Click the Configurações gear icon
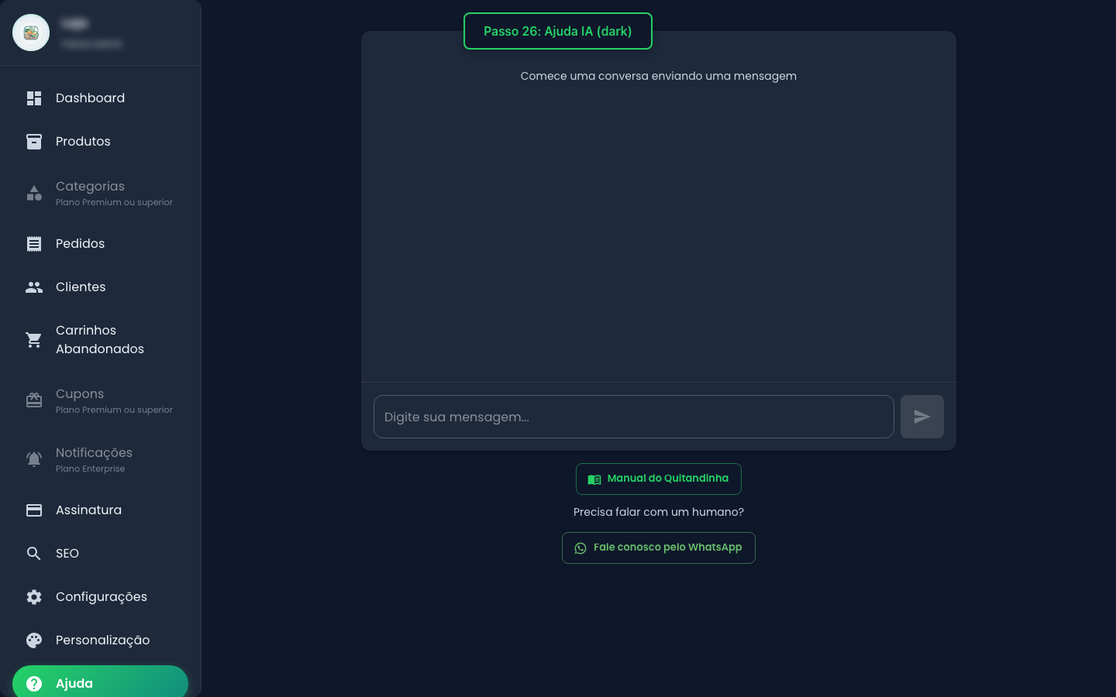1116x697 pixels. (34, 597)
